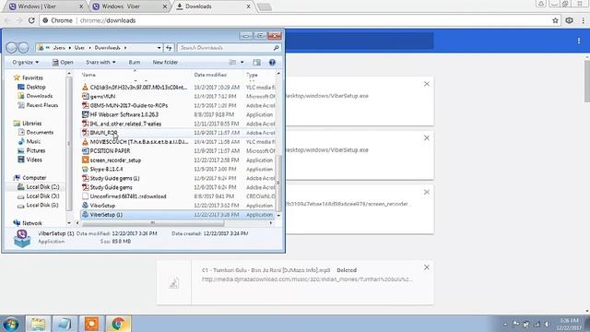590x332 pixels.
Task: Remove the Deleted mp3 download entry
Action: coord(427,267)
